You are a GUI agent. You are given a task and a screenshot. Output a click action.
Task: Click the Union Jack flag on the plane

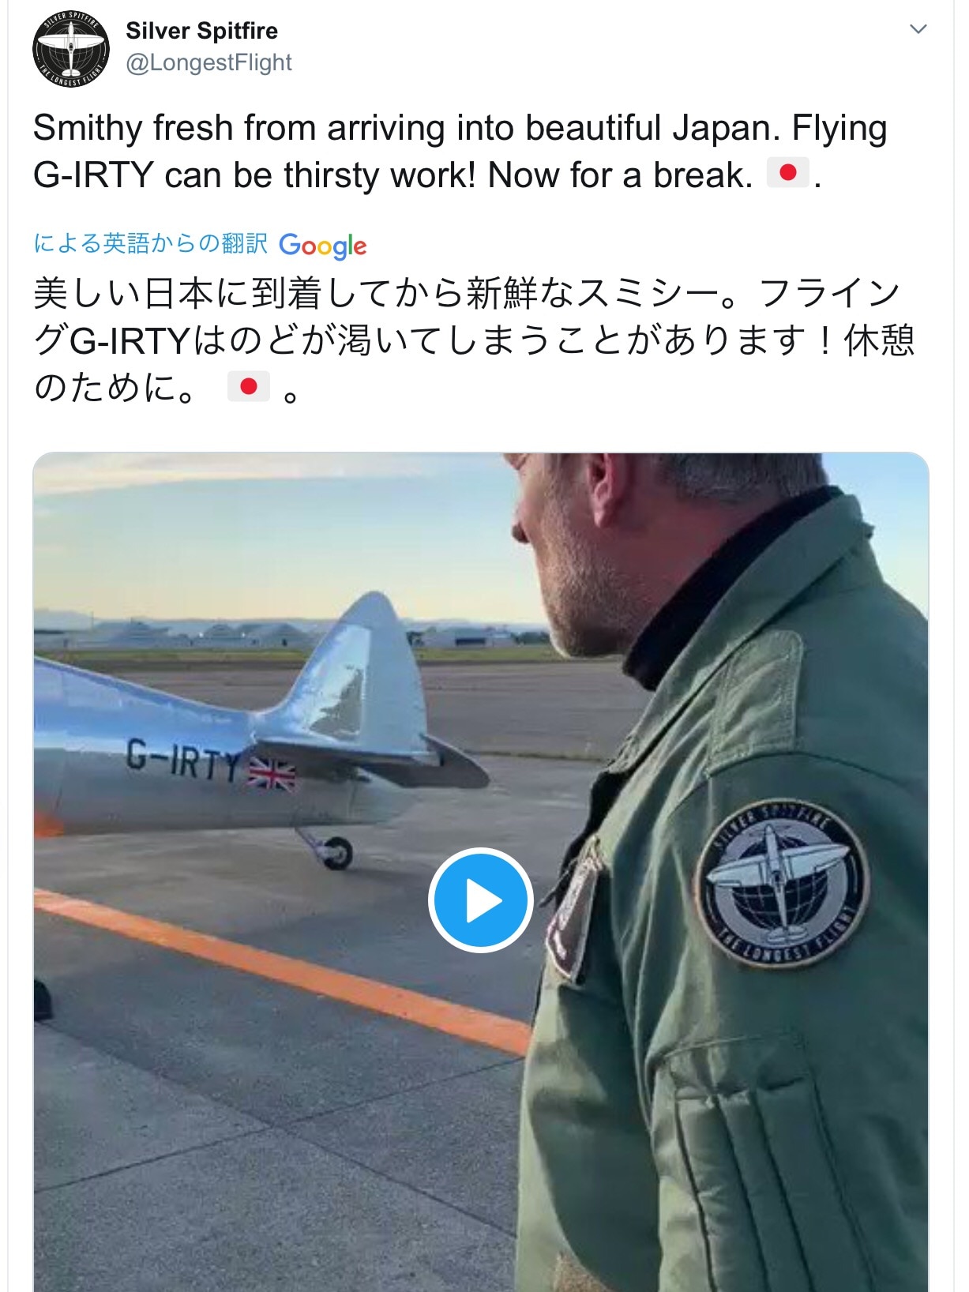point(272,774)
